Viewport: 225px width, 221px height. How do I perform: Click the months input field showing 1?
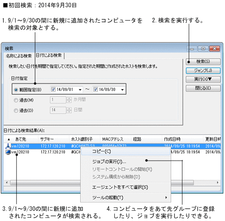pyautogui.click(x=58, y=100)
